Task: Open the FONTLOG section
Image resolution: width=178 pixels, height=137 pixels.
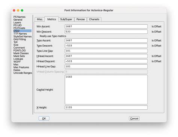Action: [20, 51]
